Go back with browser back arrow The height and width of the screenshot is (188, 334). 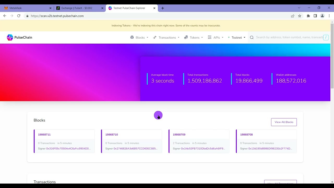[5, 16]
